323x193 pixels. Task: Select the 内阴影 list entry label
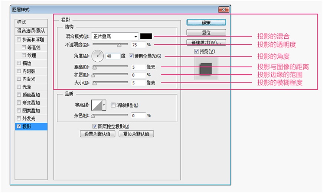29,71
